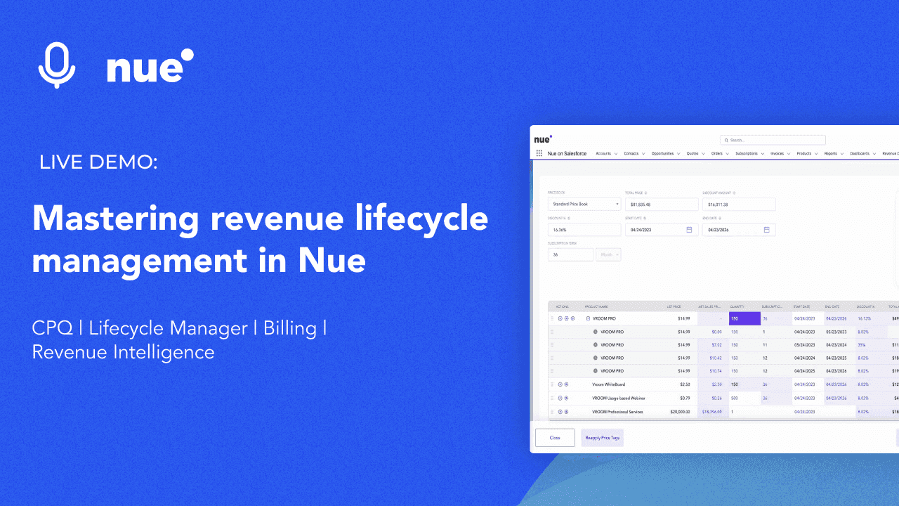The width and height of the screenshot is (899, 506).
Task: Click first action icon in VROOM Professional Services row
Action: coord(560,412)
